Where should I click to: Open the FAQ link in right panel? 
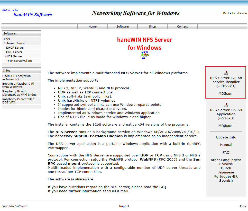click(x=226, y=152)
